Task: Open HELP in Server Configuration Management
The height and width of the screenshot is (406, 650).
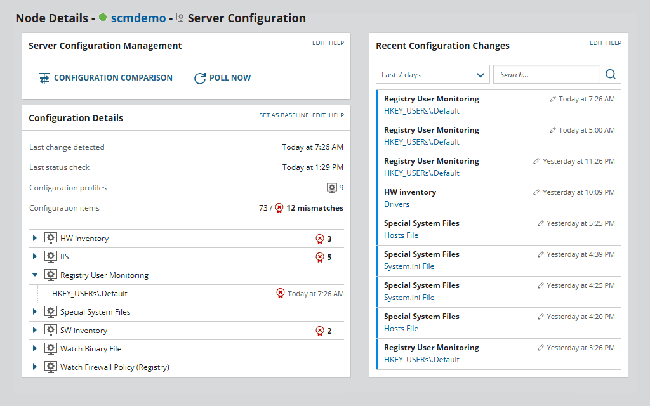Action: [x=337, y=43]
